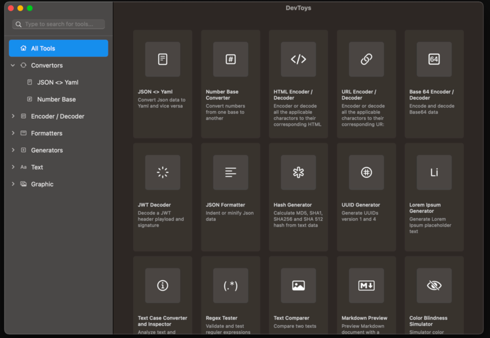This screenshot has width=490, height=338.
Task: Expand the Graphic section chevron
Action: [13, 184]
